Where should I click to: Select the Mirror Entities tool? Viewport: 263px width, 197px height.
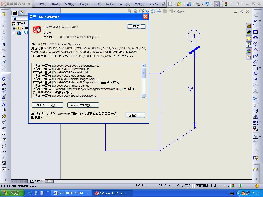tap(256, 117)
